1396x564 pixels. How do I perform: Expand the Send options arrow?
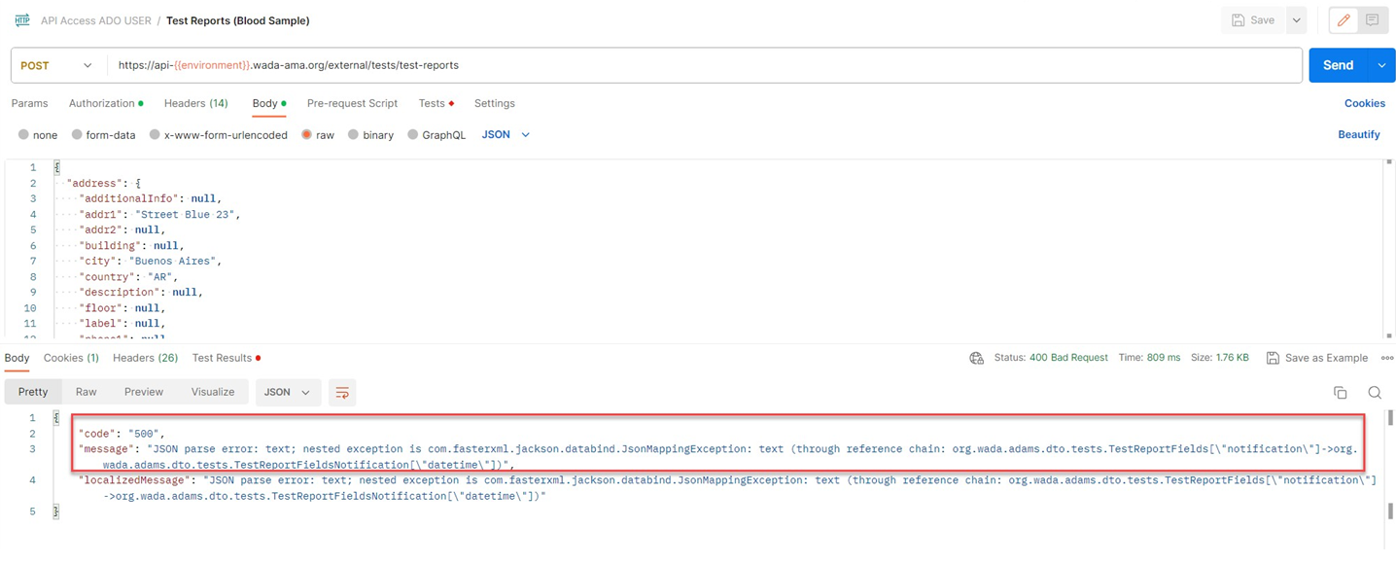click(x=1381, y=65)
